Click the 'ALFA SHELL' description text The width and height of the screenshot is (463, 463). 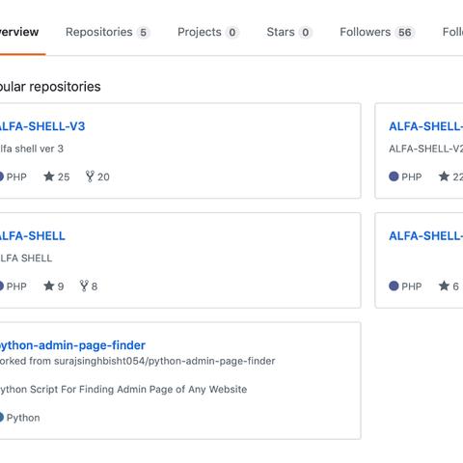26,259
